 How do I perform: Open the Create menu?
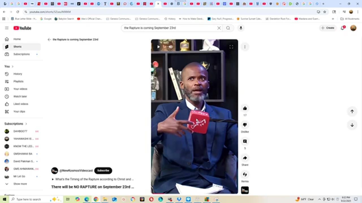click(327, 28)
